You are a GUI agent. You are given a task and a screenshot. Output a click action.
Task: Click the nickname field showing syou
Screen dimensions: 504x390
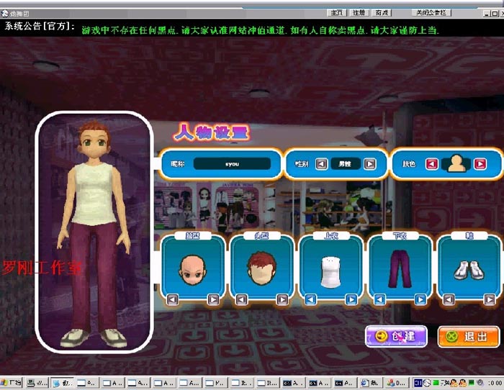pyautogui.click(x=232, y=164)
